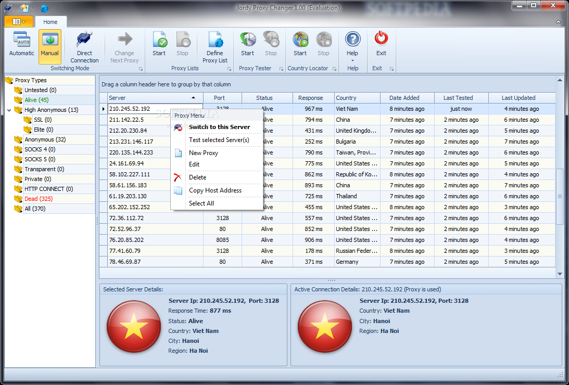Click the blue gear title bar icon
569x385 pixels.
[x=45, y=8]
